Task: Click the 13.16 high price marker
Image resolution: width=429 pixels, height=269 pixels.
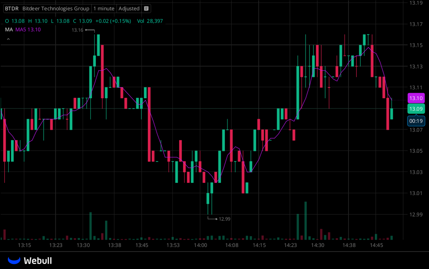Action: click(x=77, y=30)
